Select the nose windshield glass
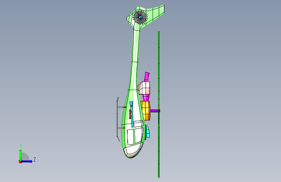Screen dimensions: 281x182 click(133, 150)
